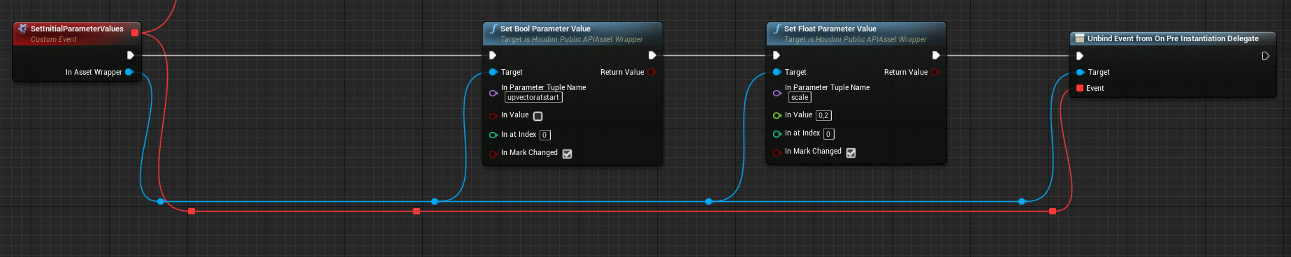Select the Set Float Parameter Value node title
The width and height of the screenshot is (1291, 257).
(x=830, y=29)
